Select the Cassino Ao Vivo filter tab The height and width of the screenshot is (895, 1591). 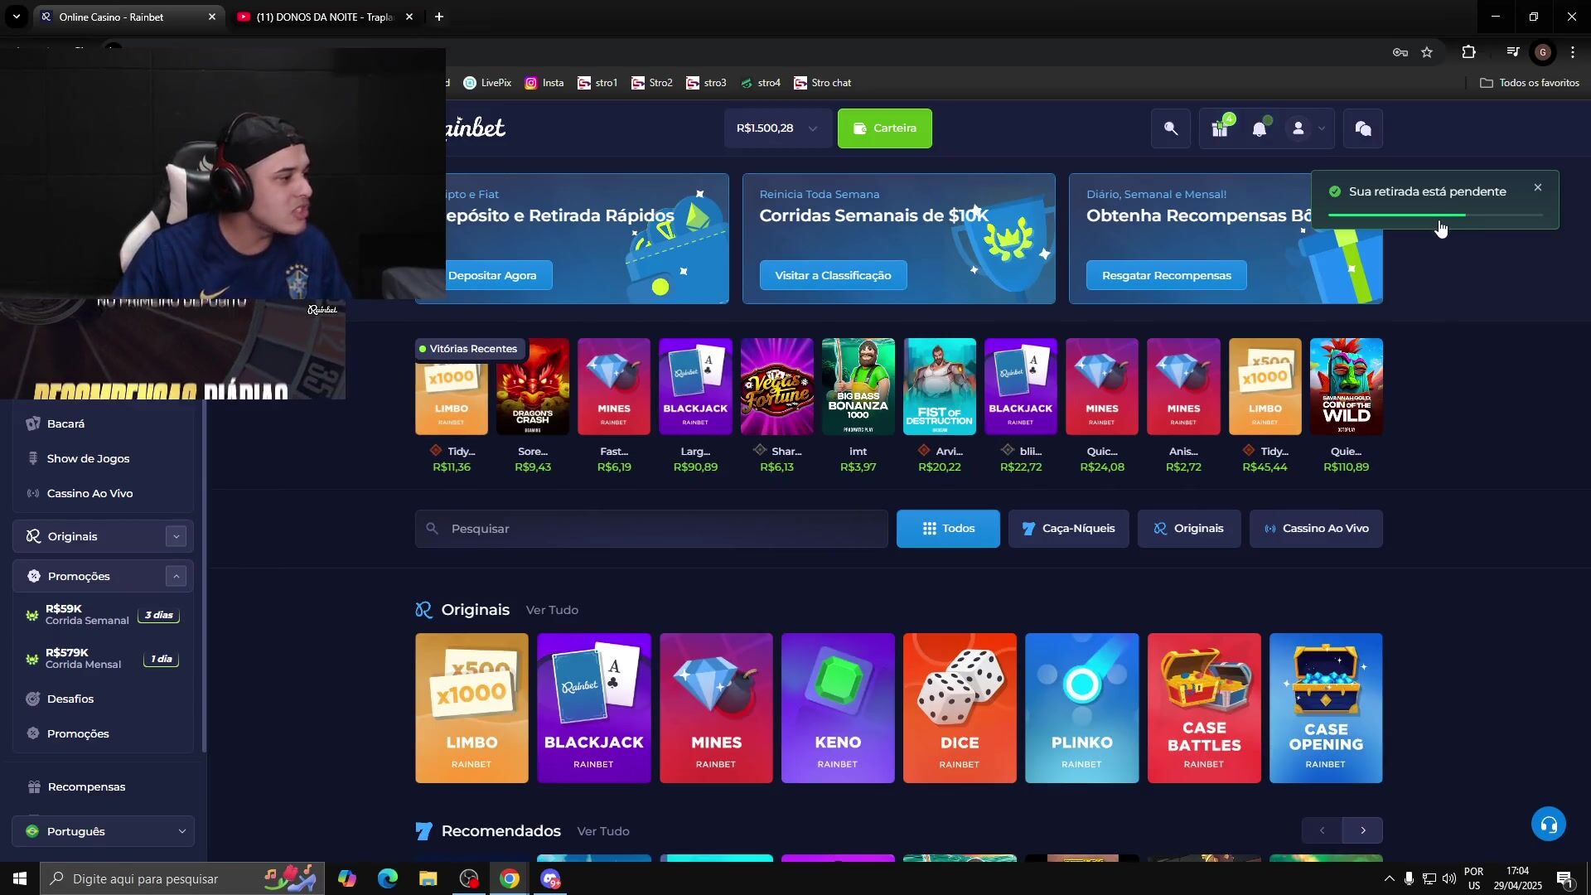1316,529
